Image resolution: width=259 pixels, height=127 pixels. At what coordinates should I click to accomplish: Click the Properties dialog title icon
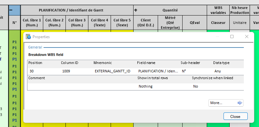pos(28,37)
